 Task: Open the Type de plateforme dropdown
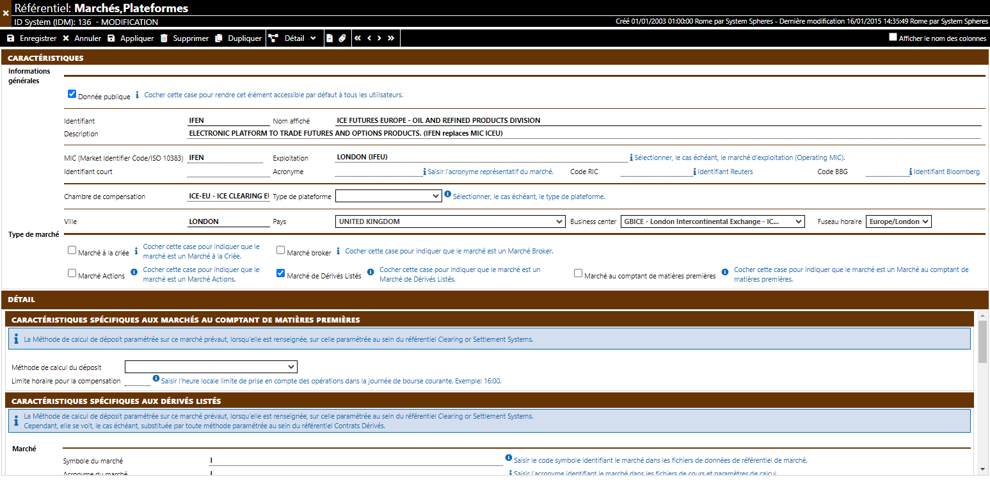(388, 196)
